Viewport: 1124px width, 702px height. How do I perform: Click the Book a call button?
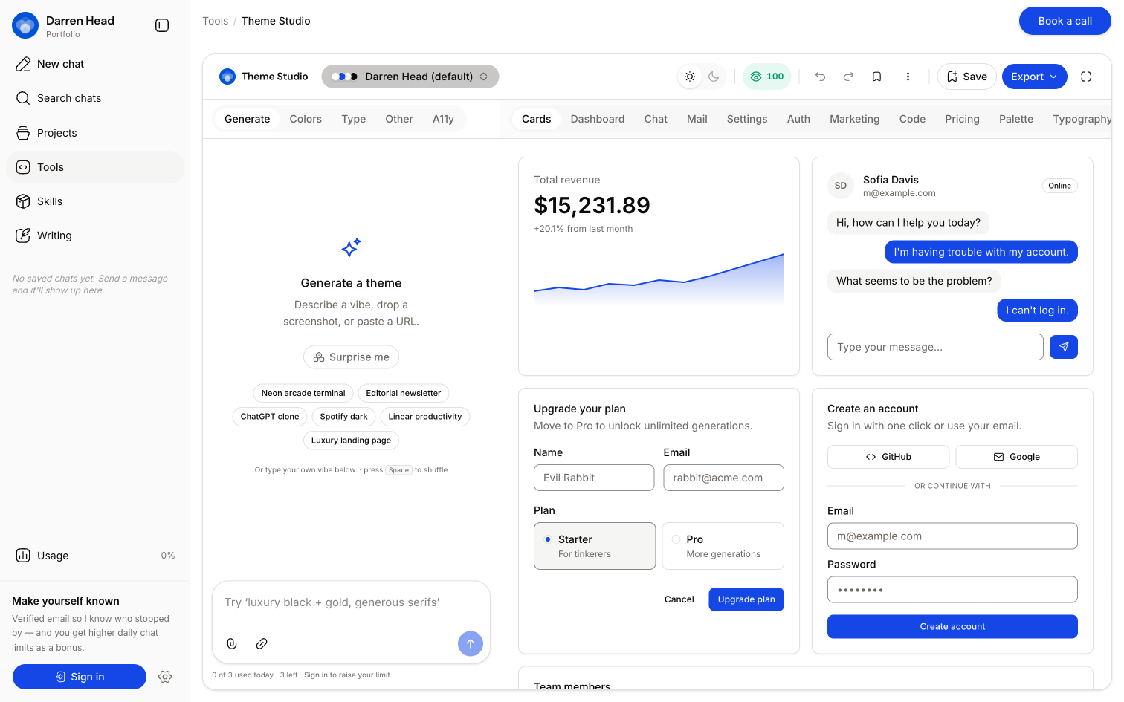coord(1065,21)
